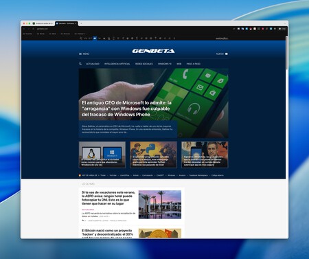
Task: Click the Linux and Windows article thumbnail
Action: pyautogui.click(x=102, y=155)
